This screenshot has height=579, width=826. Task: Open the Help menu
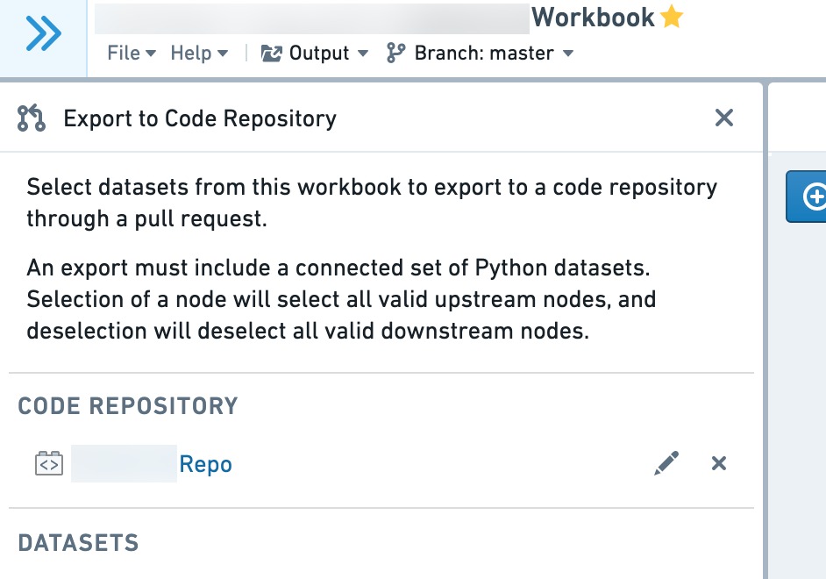pyautogui.click(x=199, y=54)
